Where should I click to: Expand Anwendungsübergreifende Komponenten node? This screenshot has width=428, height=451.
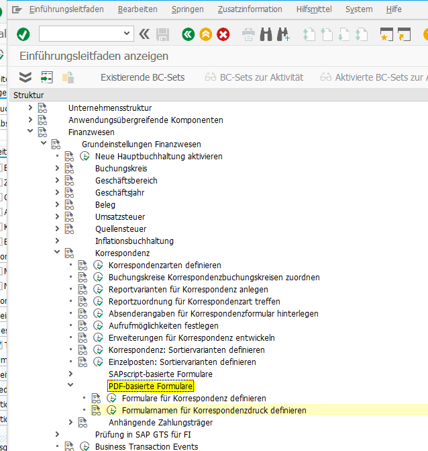(30, 120)
